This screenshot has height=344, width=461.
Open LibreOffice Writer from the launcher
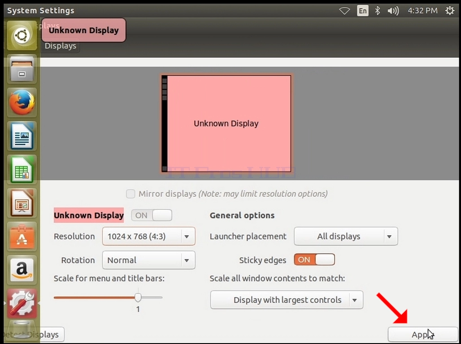coord(22,136)
